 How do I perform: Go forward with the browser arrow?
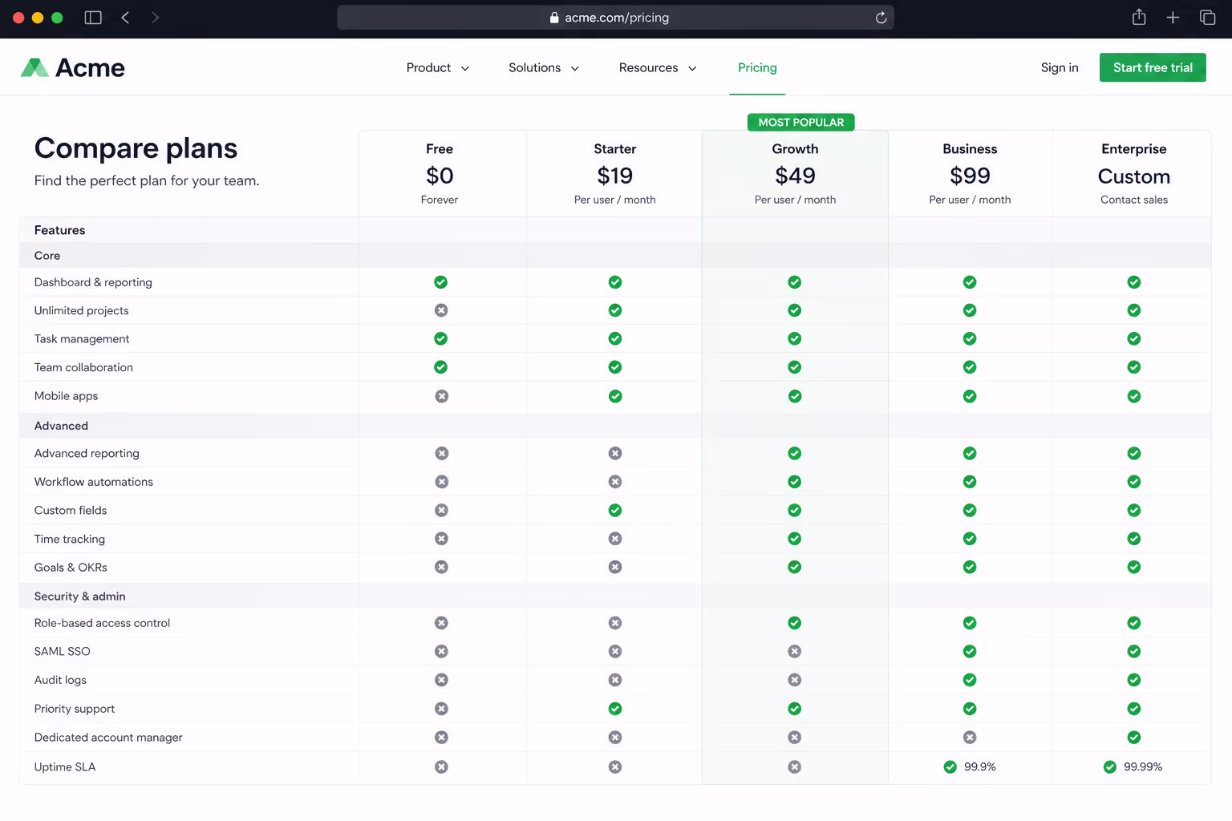(x=155, y=18)
